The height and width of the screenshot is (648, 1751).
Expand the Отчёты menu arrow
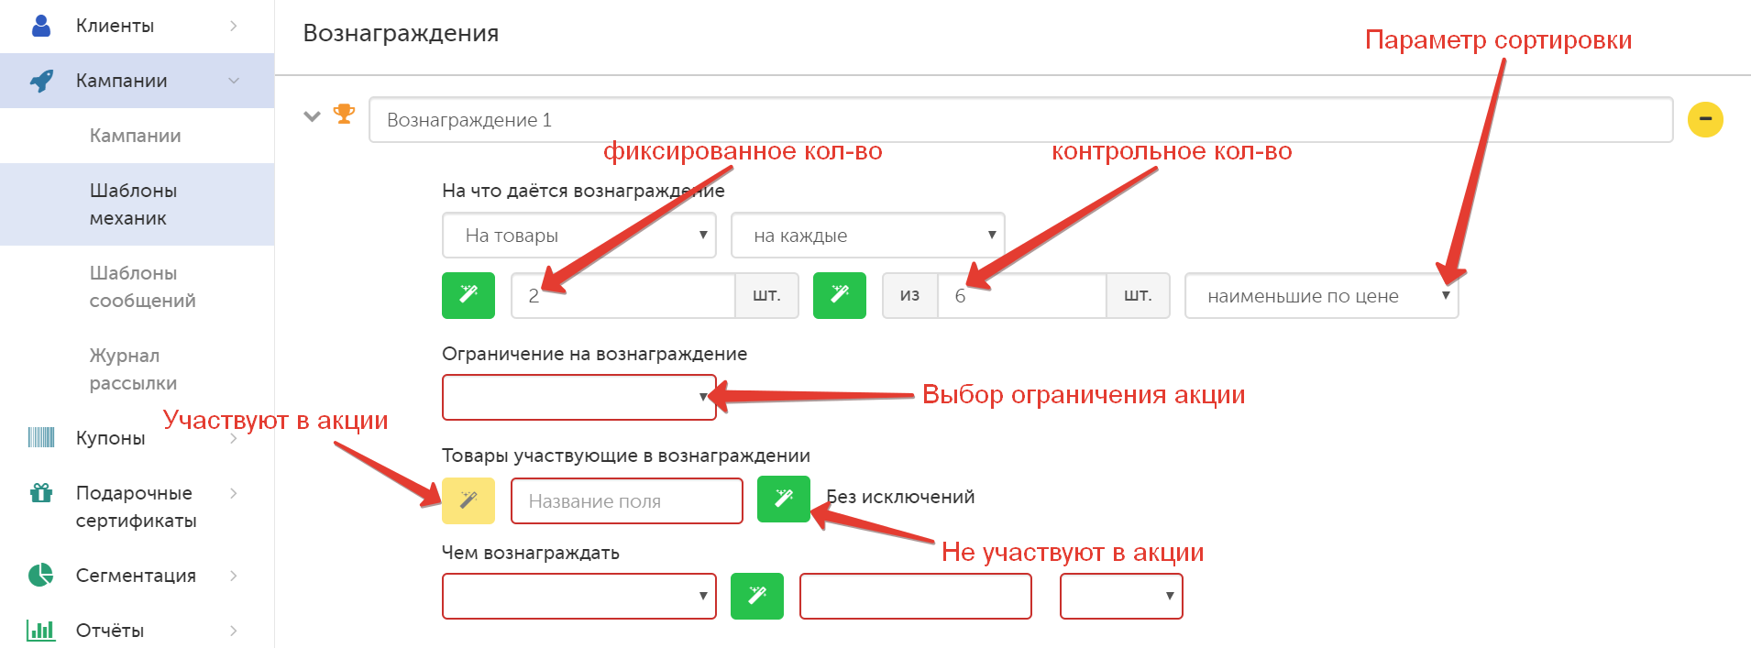point(234,631)
